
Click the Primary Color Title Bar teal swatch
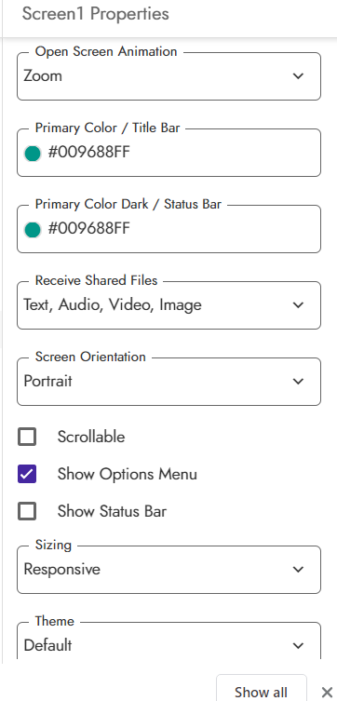click(x=33, y=154)
